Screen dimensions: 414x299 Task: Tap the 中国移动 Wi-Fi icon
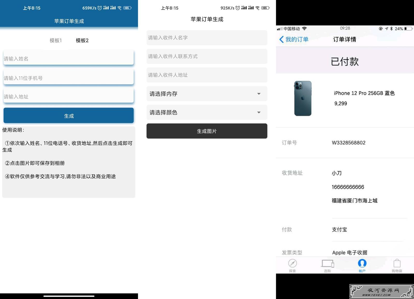[305, 28]
